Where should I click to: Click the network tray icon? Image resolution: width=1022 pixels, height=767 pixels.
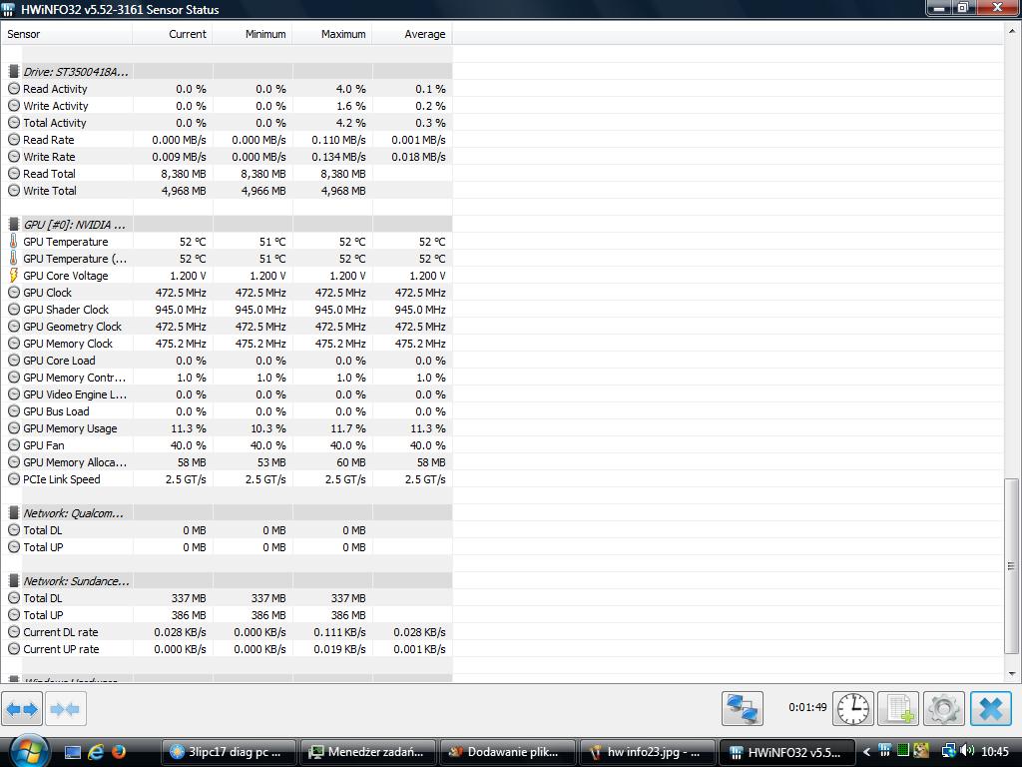click(x=949, y=751)
